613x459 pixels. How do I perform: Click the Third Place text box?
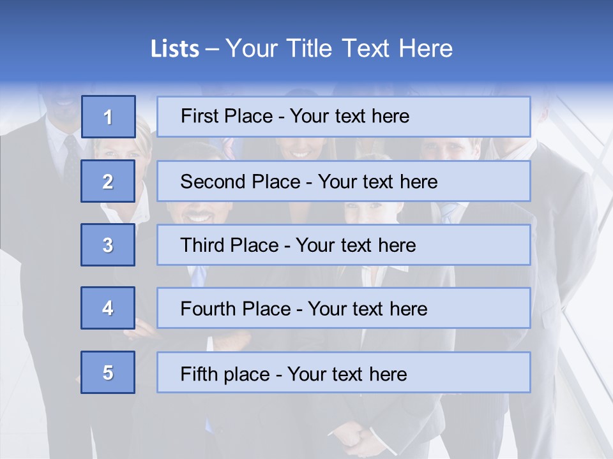344,245
